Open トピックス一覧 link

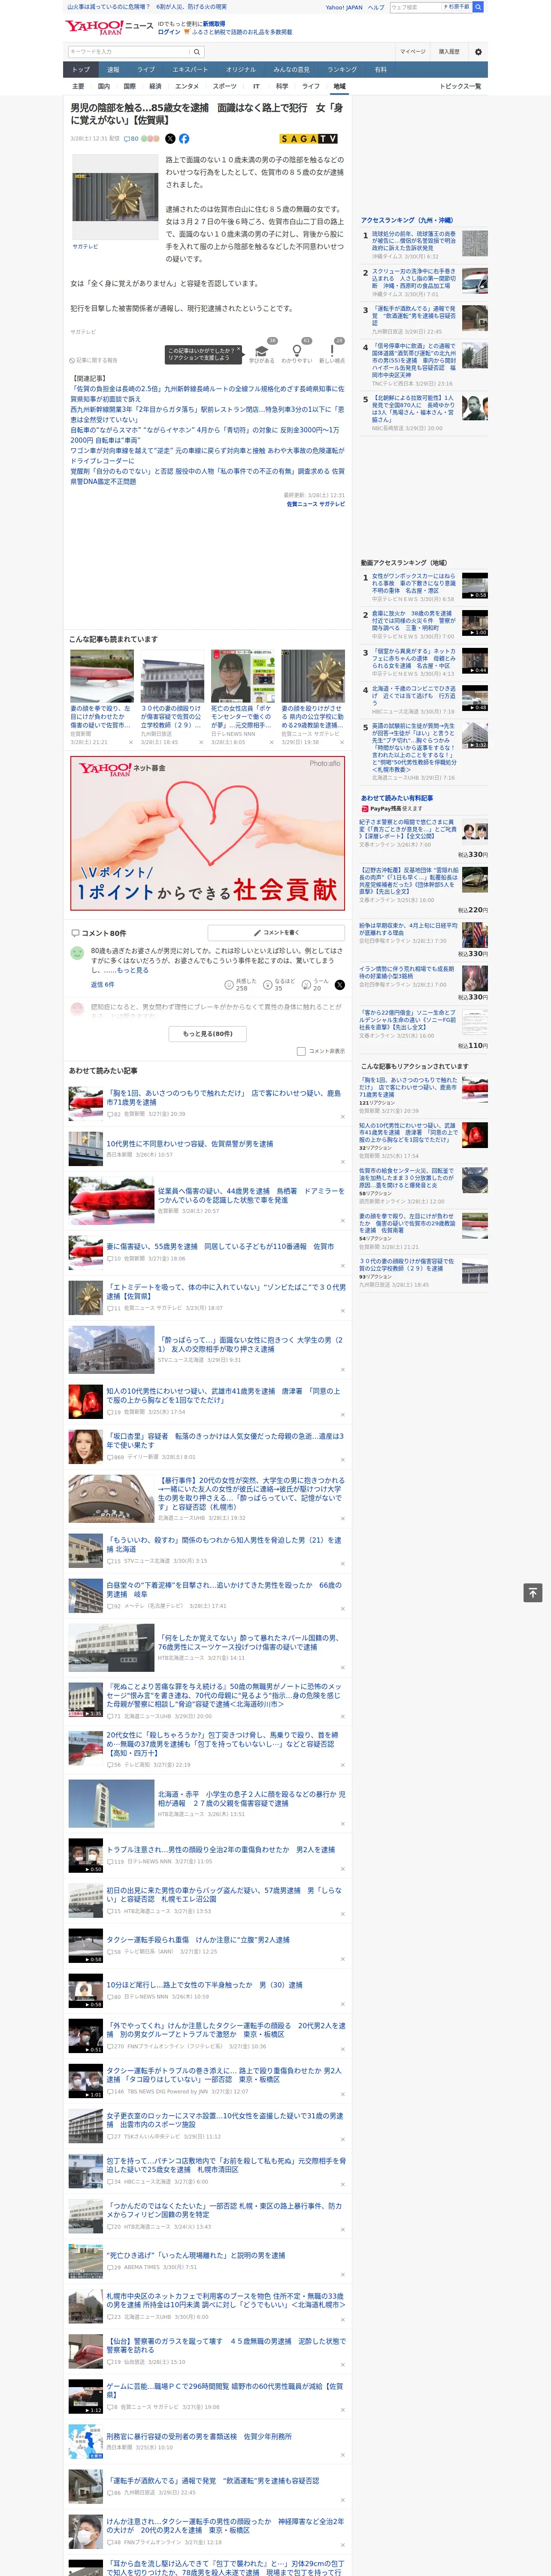click(x=460, y=86)
